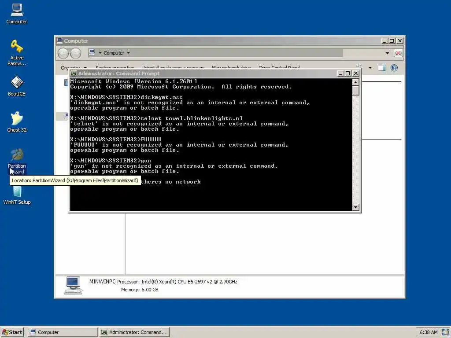Viewport: 451px width, 338px height.
Task: Click Command Prompt scrollbar down arrow
Action: click(x=356, y=207)
